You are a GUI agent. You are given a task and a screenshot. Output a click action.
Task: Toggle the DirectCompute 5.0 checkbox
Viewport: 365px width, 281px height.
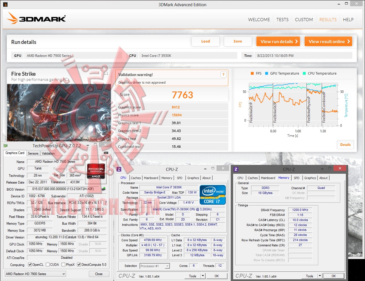[79, 265]
